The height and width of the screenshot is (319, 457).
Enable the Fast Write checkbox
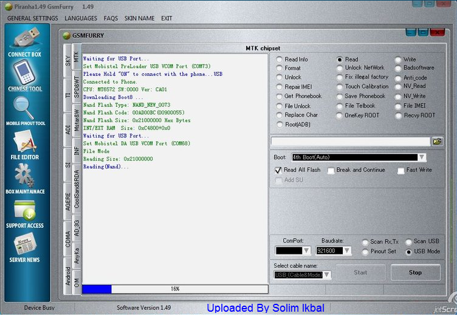coord(401,171)
